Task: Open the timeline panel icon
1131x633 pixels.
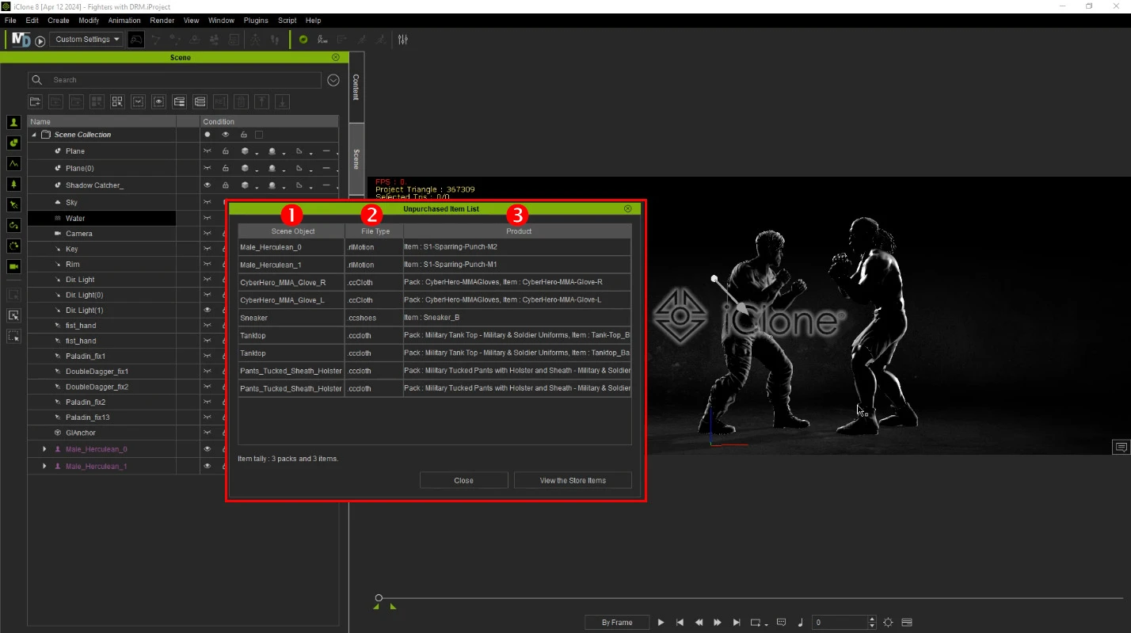Action: [x=907, y=622]
